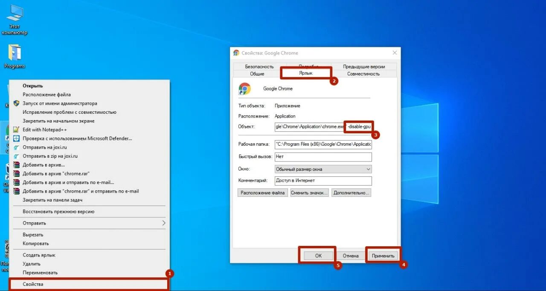
Task: Focus the Быстрый вызов field
Action: point(323,156)
